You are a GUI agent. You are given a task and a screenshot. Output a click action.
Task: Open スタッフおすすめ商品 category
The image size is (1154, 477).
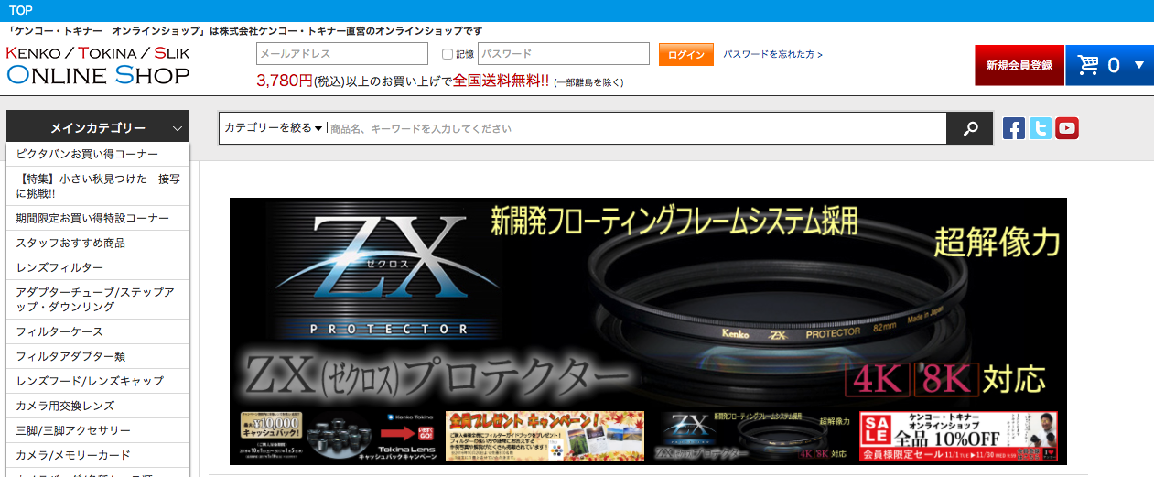pyautogui.click(x=98, y=243)
